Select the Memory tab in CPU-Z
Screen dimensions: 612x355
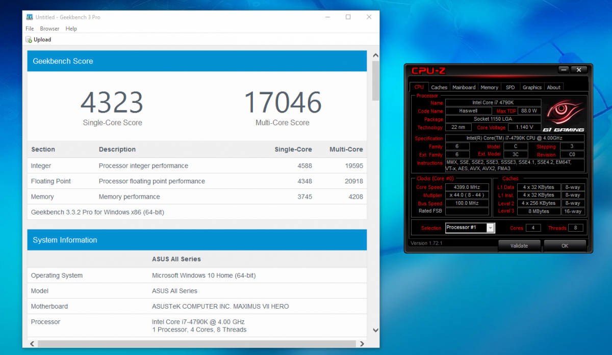click(490, 87)
